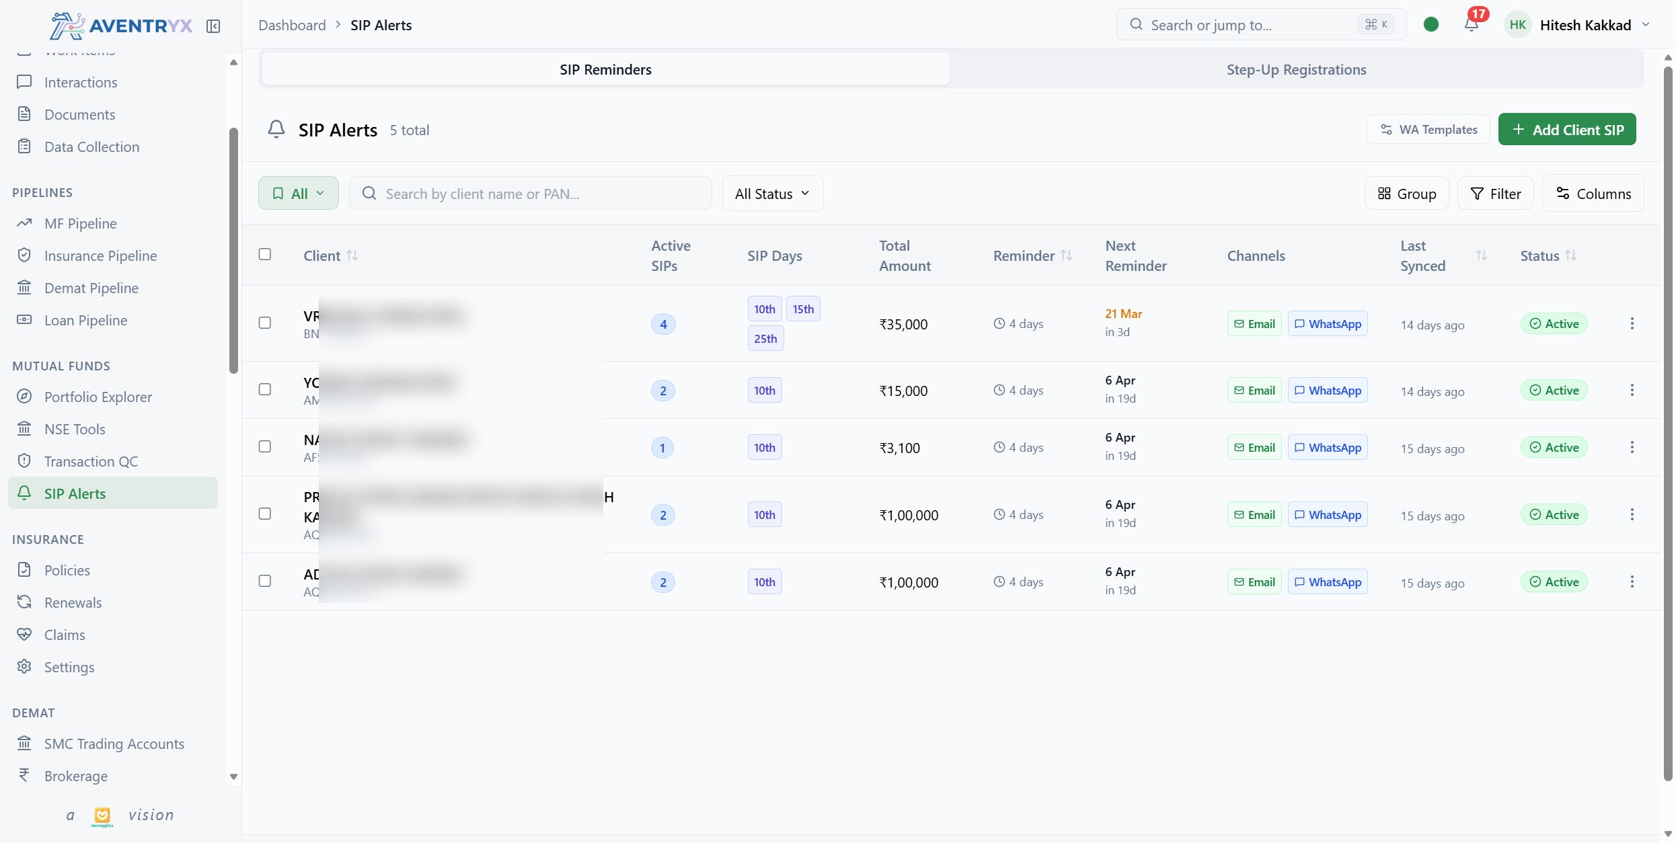Viewport: 1676px width, 843px height.
Task: Sort by Status column arrows
Action: (1570, 255)
